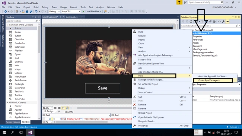Switch to the Server Explorer tab
The height and width of the screenshot is (136, 242).
(13, 122)
